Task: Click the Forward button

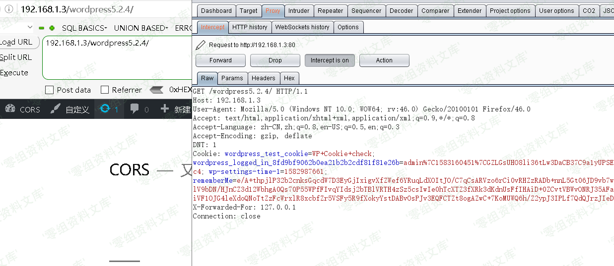Action: pyautogui.click(x=220, y=60)
